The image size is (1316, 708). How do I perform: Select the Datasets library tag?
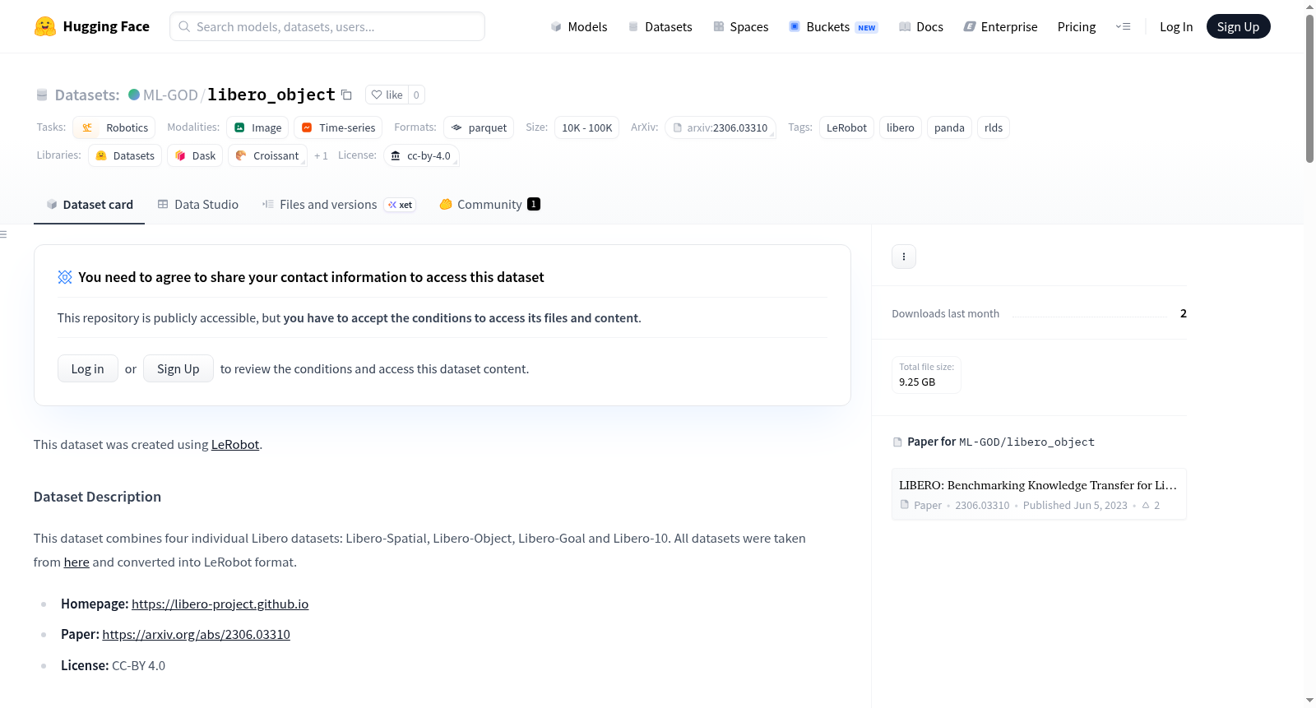tap(125, 155)
